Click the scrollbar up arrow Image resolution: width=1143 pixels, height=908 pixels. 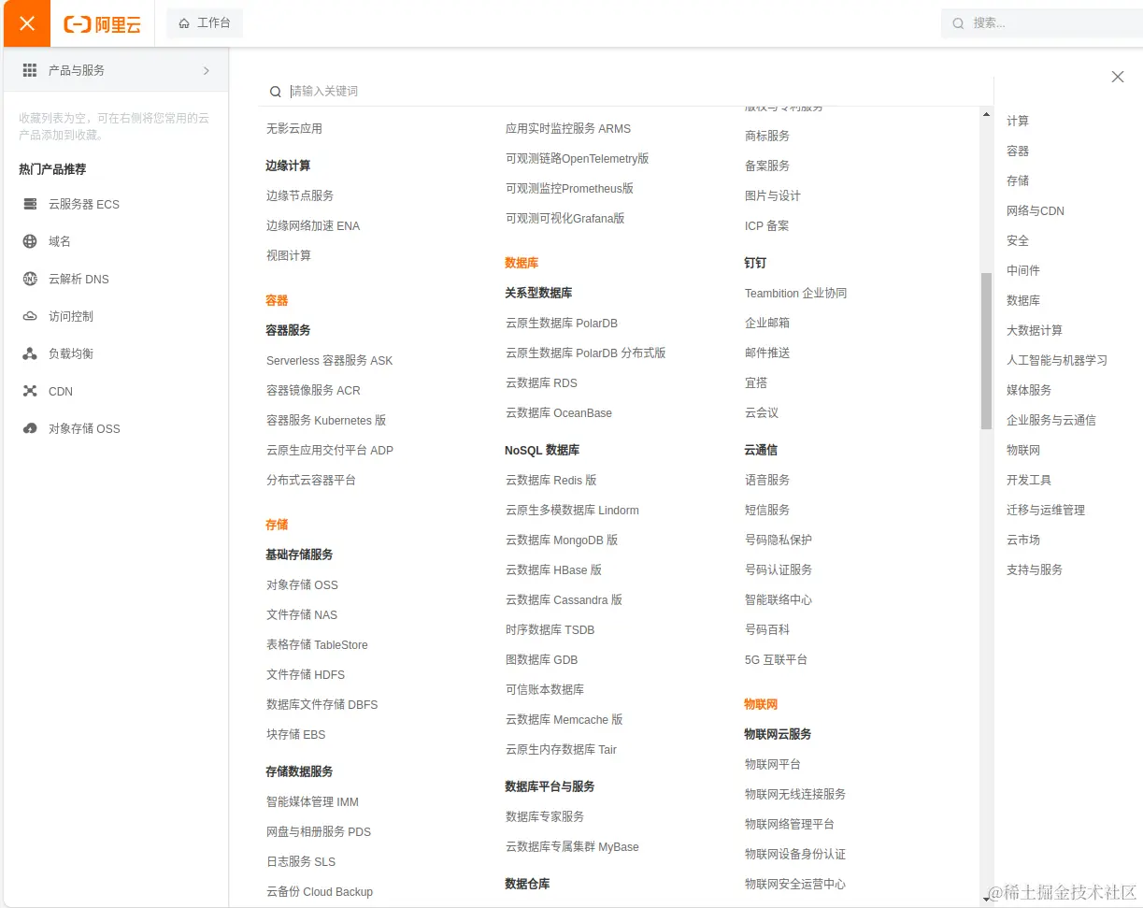point(986,114)
